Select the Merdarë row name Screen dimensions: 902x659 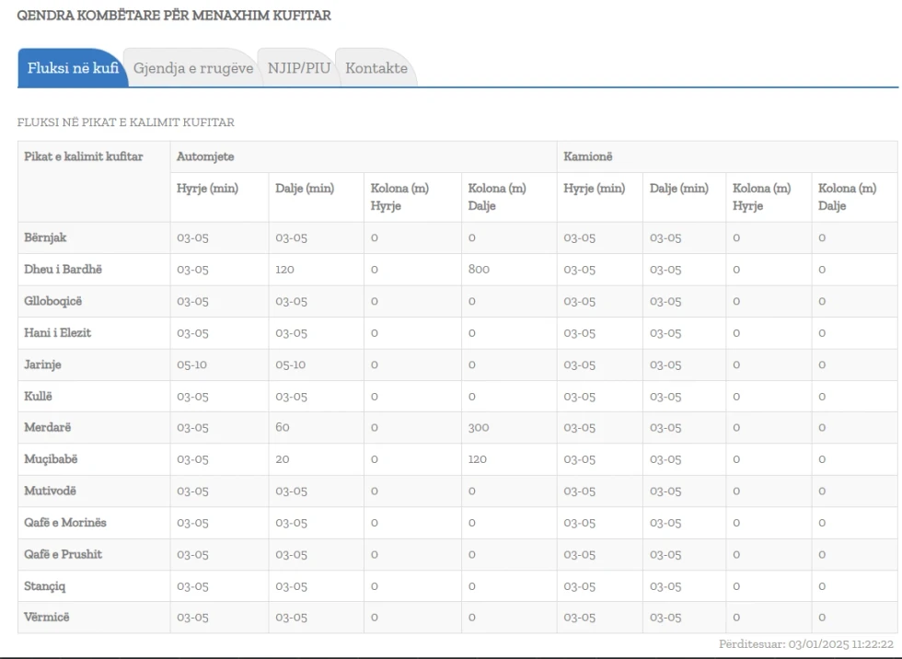(x=48, y=427)
